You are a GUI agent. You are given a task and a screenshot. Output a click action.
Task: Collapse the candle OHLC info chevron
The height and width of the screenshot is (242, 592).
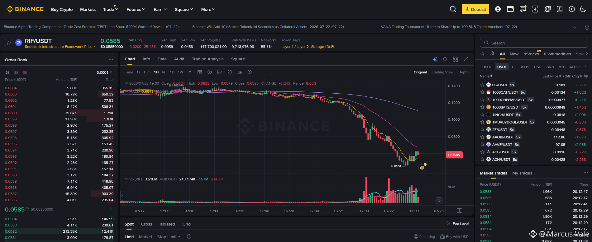tap(126, 83)
